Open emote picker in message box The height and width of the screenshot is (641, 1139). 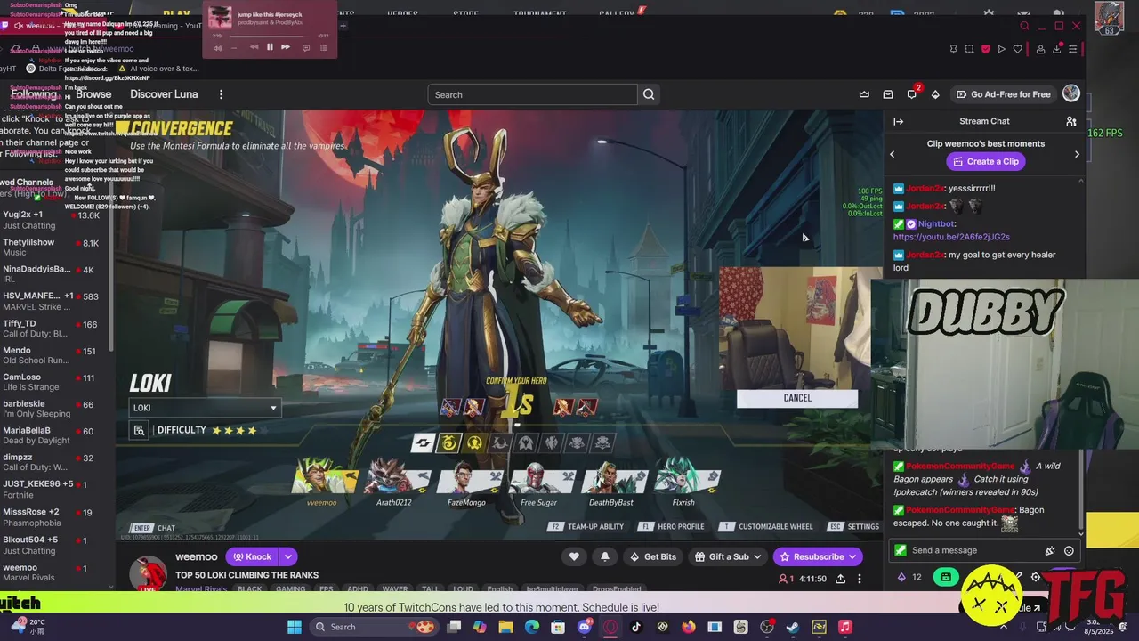[x=1069, y=550]
